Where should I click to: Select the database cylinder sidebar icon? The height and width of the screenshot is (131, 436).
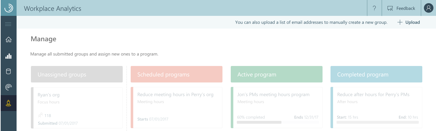click(x=8, y=71)
